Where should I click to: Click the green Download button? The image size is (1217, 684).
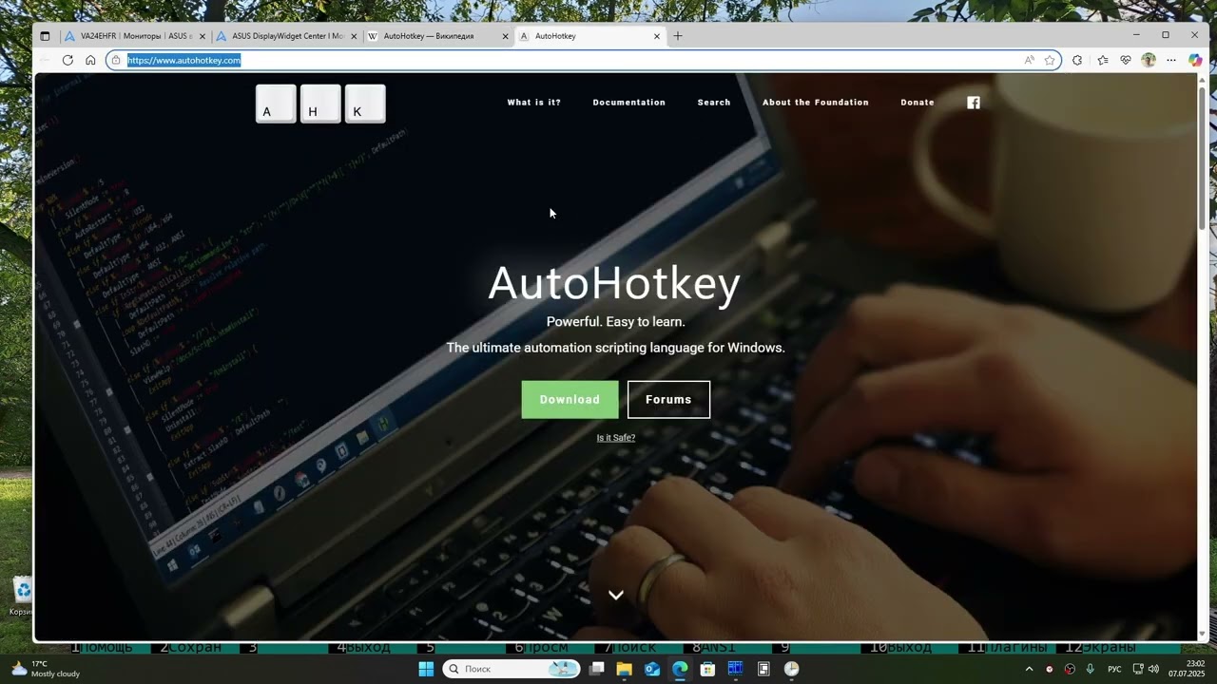pyautogui.click(x=570, y=400)
